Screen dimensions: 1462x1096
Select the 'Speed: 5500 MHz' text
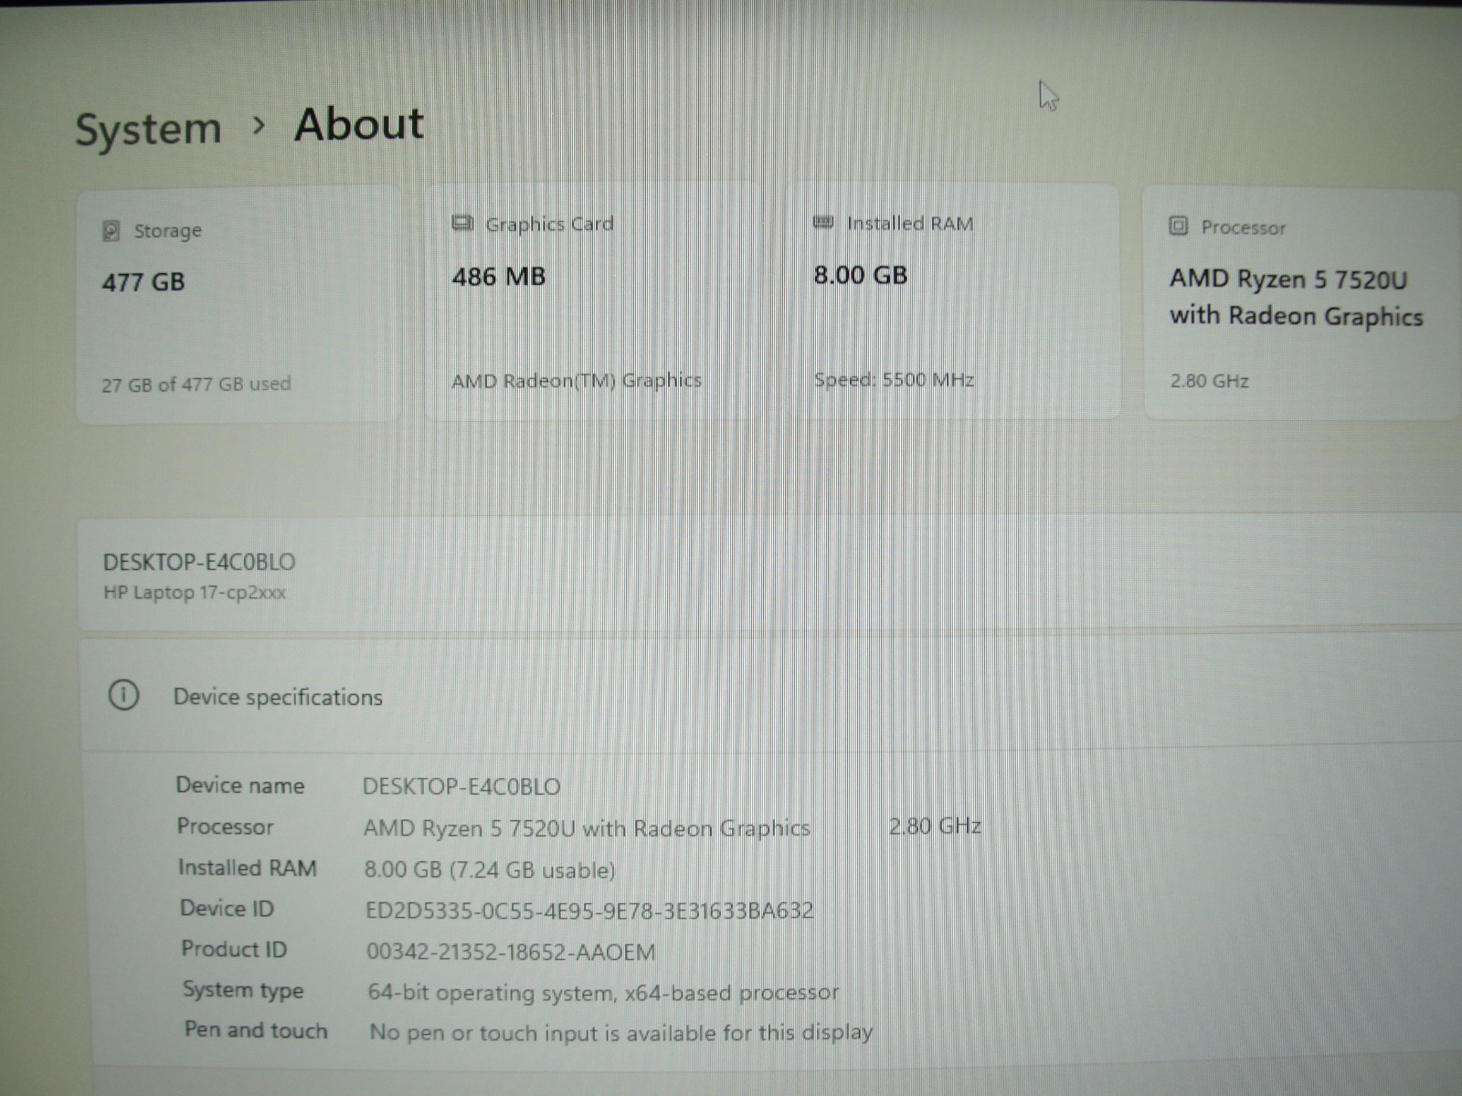click(894, 379)
